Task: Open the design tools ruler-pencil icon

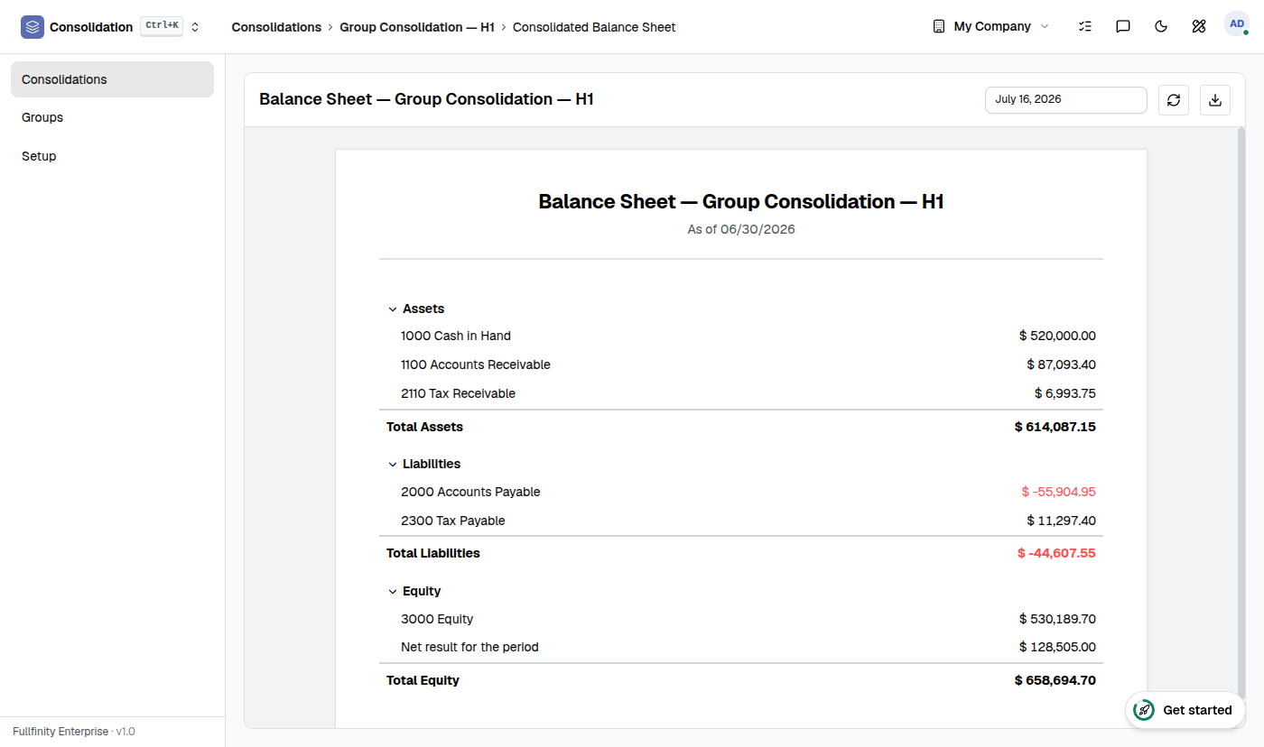Action: click(1199, 26)
